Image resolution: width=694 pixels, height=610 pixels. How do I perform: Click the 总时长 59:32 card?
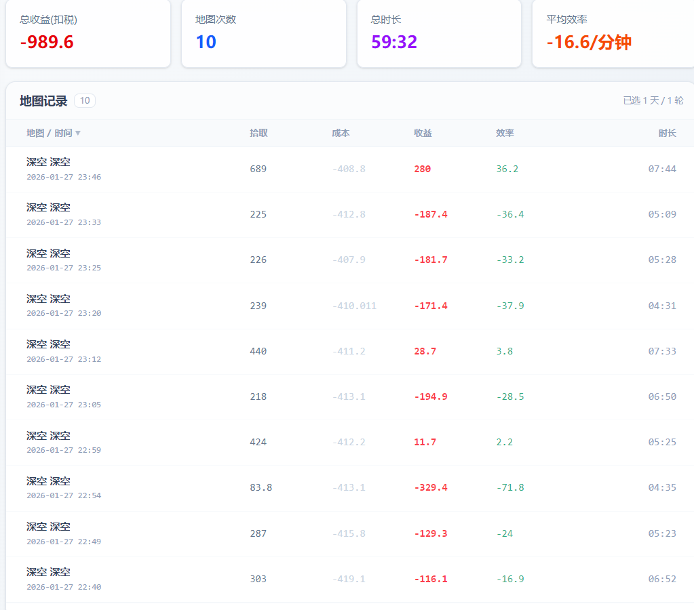(x=439, y=33)
